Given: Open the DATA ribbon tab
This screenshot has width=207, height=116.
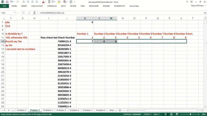Looking at the screenshot, I should pos(63,6).
